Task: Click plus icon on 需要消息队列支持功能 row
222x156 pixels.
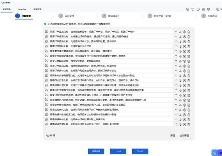Action: 184,100
